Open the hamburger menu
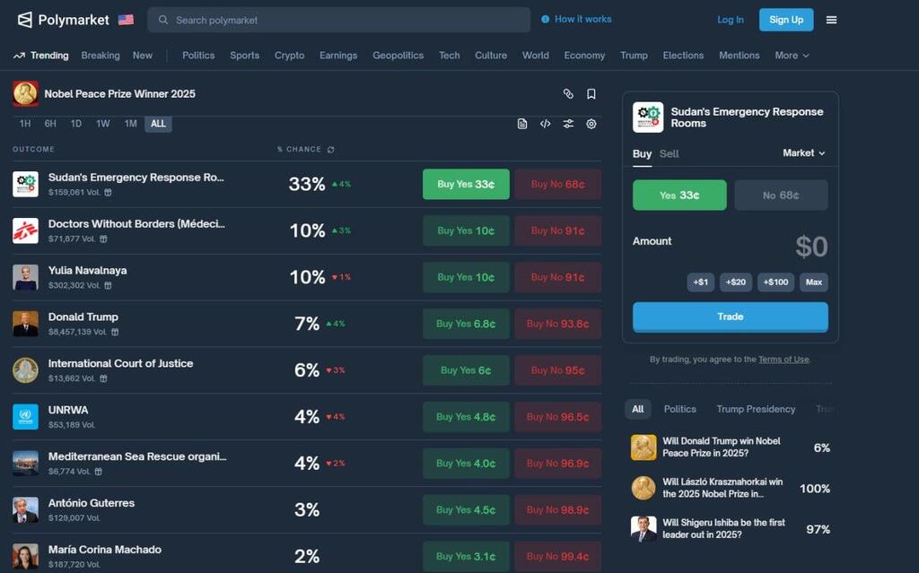 pyautogui.click(x=831, y=20)
